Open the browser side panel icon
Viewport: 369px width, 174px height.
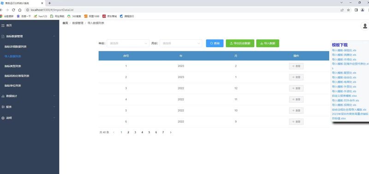356,10
